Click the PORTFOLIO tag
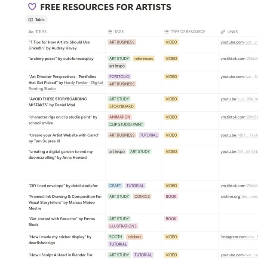This screenshot has height=258, width=258. 119,77
